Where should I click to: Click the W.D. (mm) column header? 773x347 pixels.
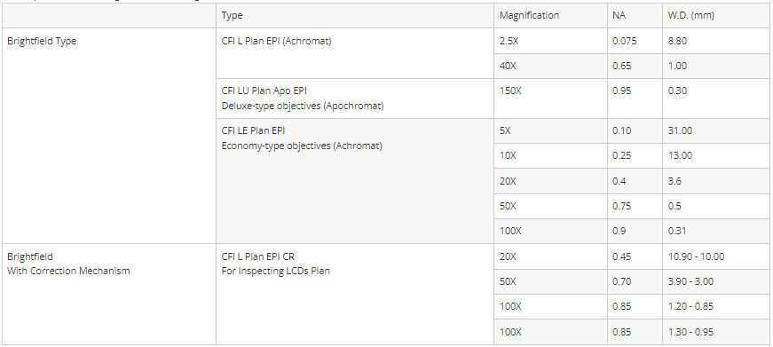(716, 16)
